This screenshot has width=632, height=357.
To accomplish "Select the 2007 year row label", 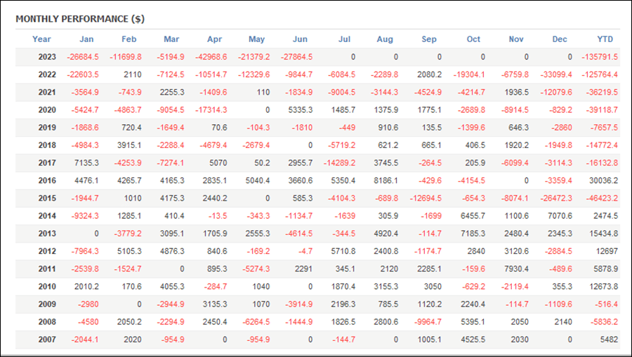I will click(47, 339).
